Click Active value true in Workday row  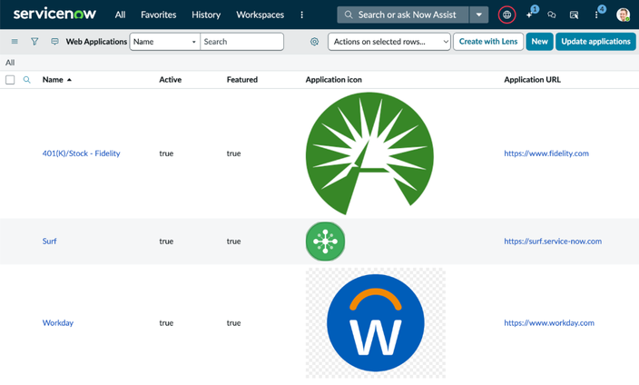pos(166,322)
